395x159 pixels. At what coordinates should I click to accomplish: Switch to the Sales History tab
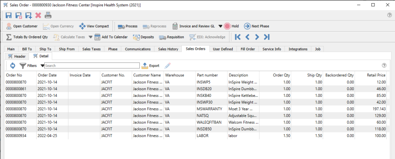coord(167,49)
